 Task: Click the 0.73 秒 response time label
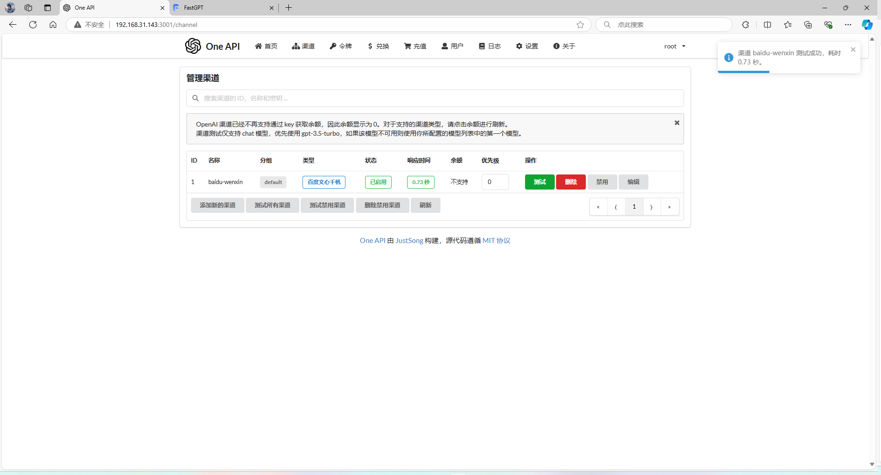point(421,182)
